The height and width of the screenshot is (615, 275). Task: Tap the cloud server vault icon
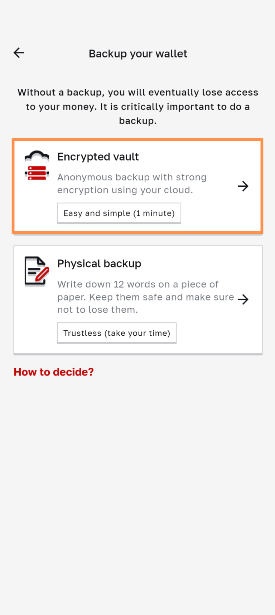[37, 166]
